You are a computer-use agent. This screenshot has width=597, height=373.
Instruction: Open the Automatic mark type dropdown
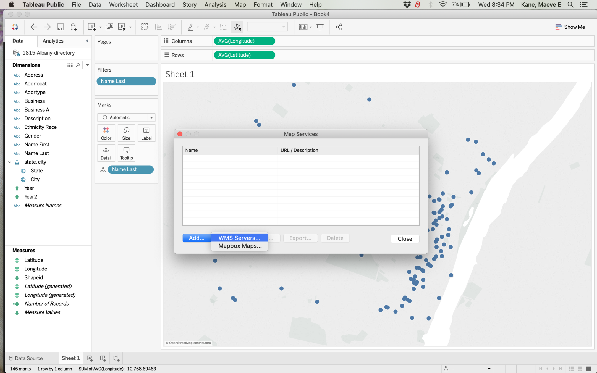pyautogui.click(x=151, y=117)
